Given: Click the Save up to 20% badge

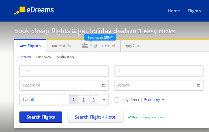Looking at the screenshot, I should tap(100, 37).
